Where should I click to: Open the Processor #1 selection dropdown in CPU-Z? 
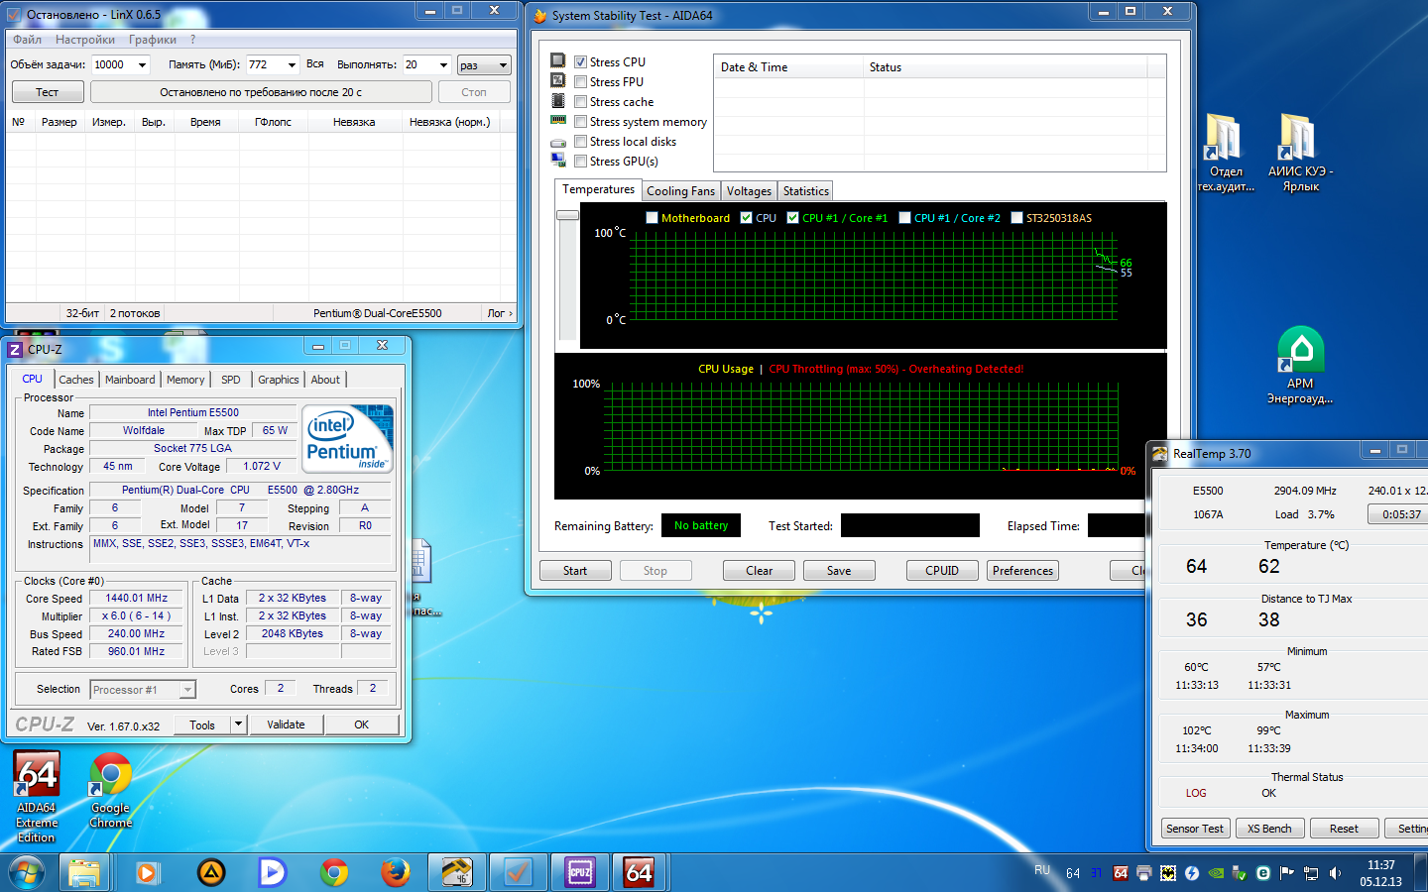(x=143, y=690)
